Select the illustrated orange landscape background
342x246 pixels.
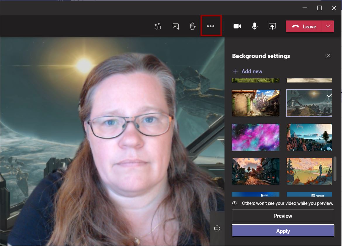(309, 171)
